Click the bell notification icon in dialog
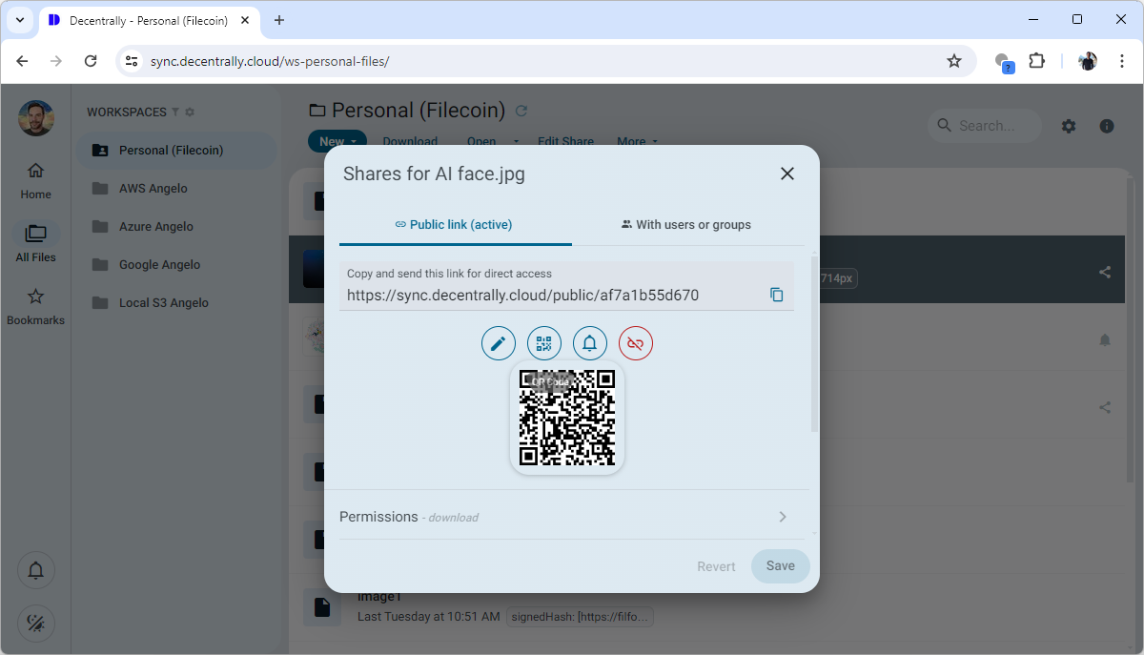 (589, 343)
